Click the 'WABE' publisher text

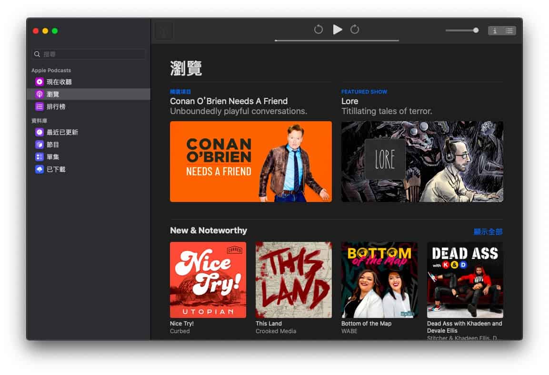click(349, 331)
